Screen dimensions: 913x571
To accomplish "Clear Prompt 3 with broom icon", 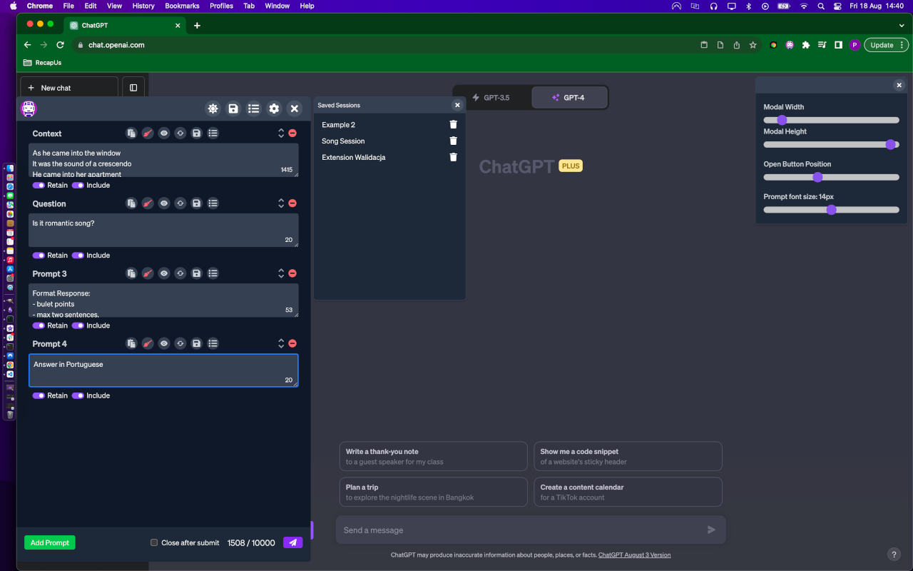I will coord(148,273).
